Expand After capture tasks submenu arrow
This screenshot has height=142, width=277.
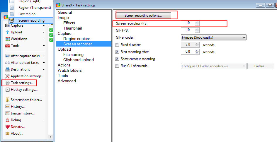tap(44, 56)
